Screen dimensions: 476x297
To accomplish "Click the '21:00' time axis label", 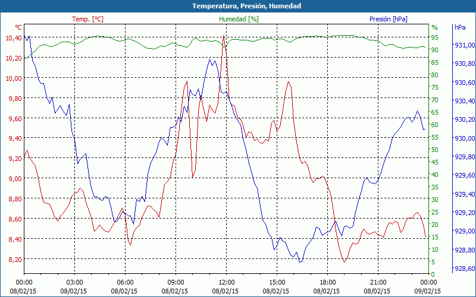I will pyautogui.click(x=378, y=283).
